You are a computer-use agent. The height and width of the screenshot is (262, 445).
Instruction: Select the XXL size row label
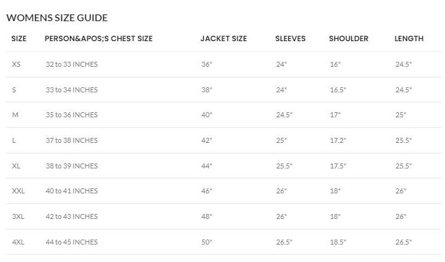[18, 191]
